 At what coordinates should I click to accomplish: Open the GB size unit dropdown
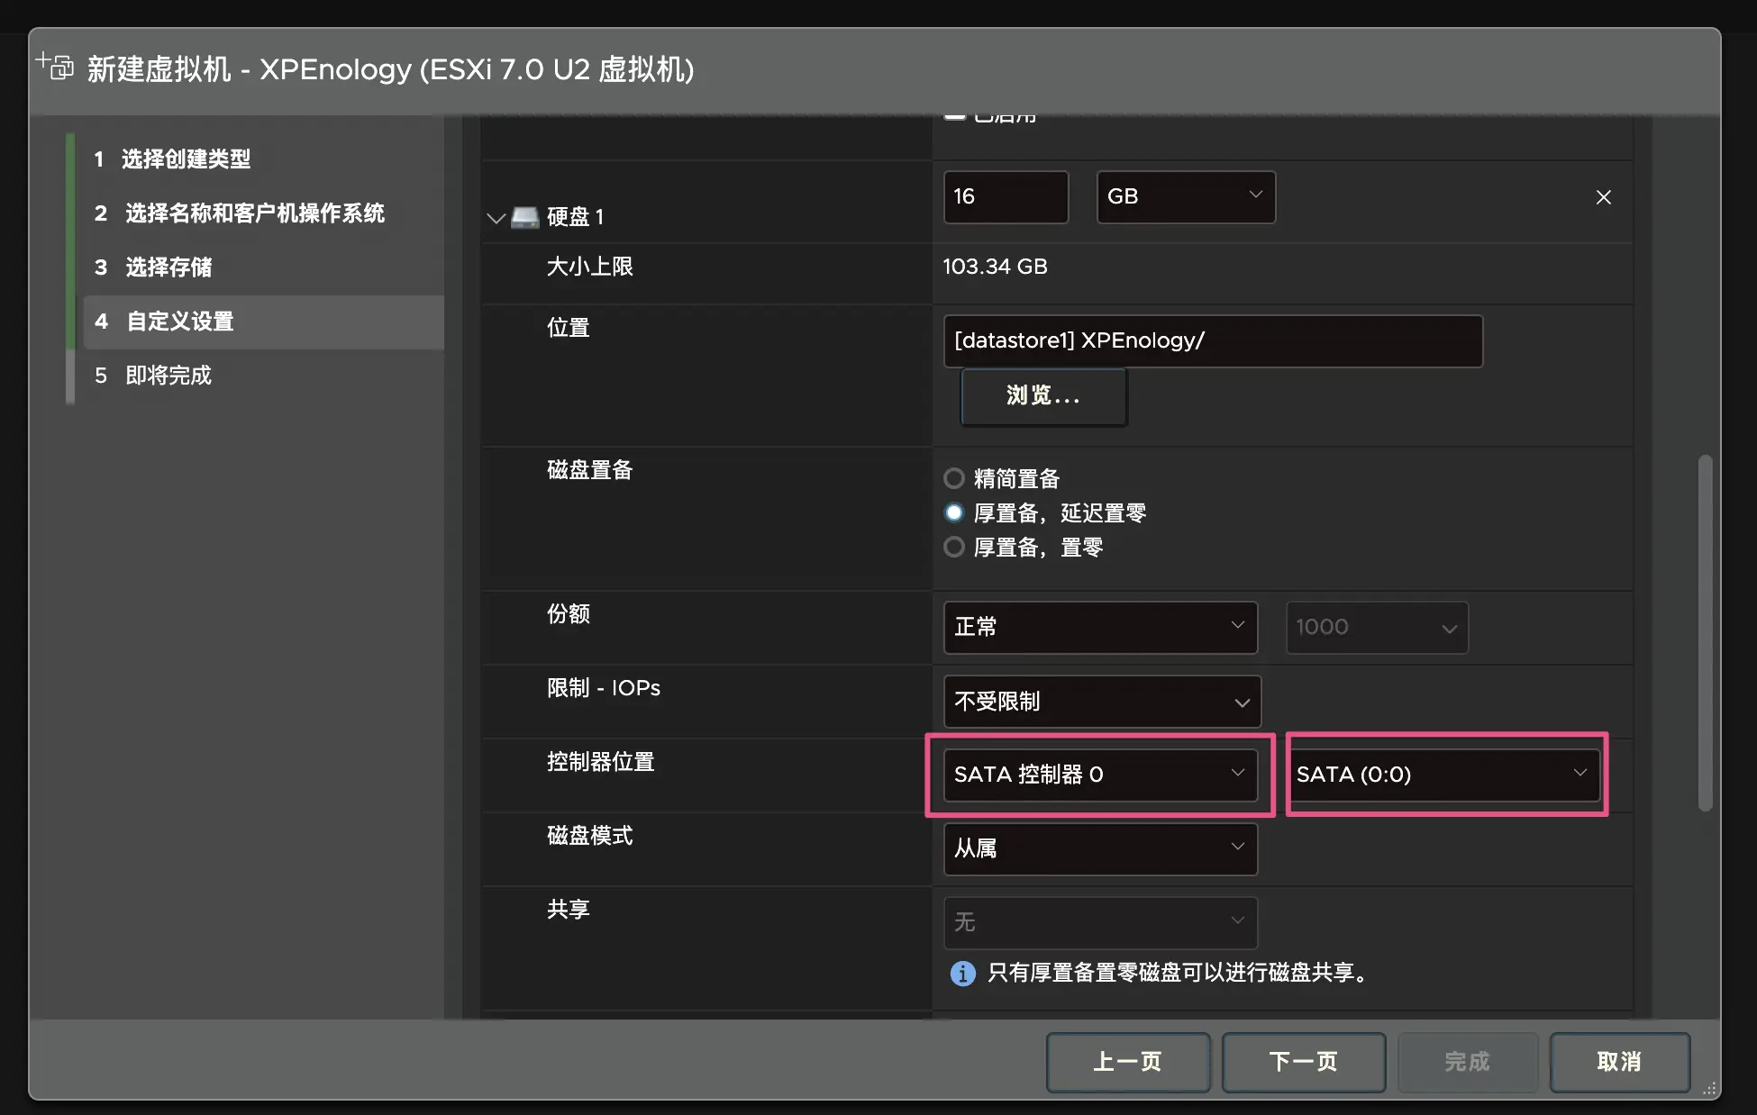click(x=1185, y=196)
